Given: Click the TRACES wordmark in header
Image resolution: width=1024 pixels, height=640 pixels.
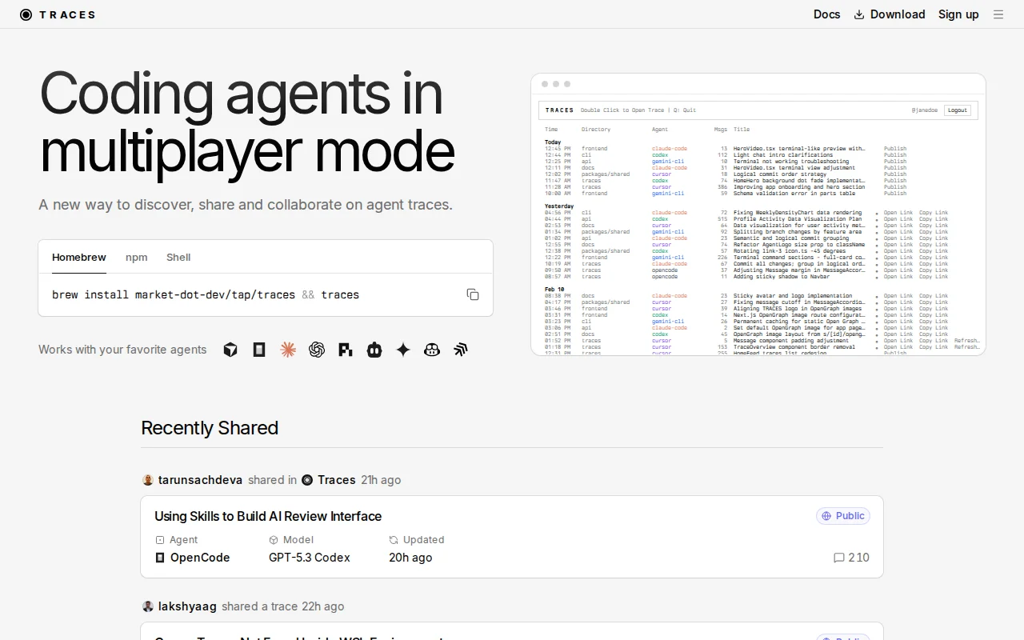Looking at the screenshot, I should coord(68,14).
